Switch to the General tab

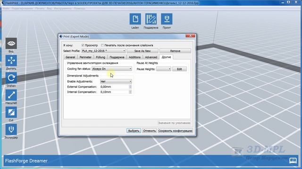coord(70,57)
